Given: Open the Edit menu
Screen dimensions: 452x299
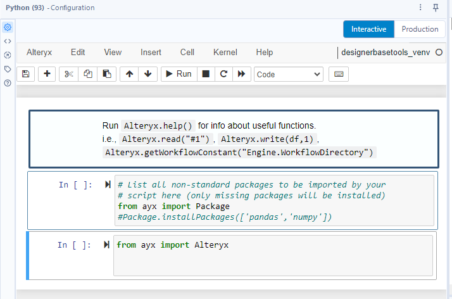Looking at the screenshot, I should [78, 52].
